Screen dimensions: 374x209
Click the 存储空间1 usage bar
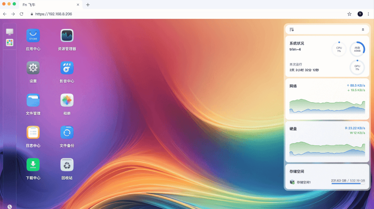point(348,184)
